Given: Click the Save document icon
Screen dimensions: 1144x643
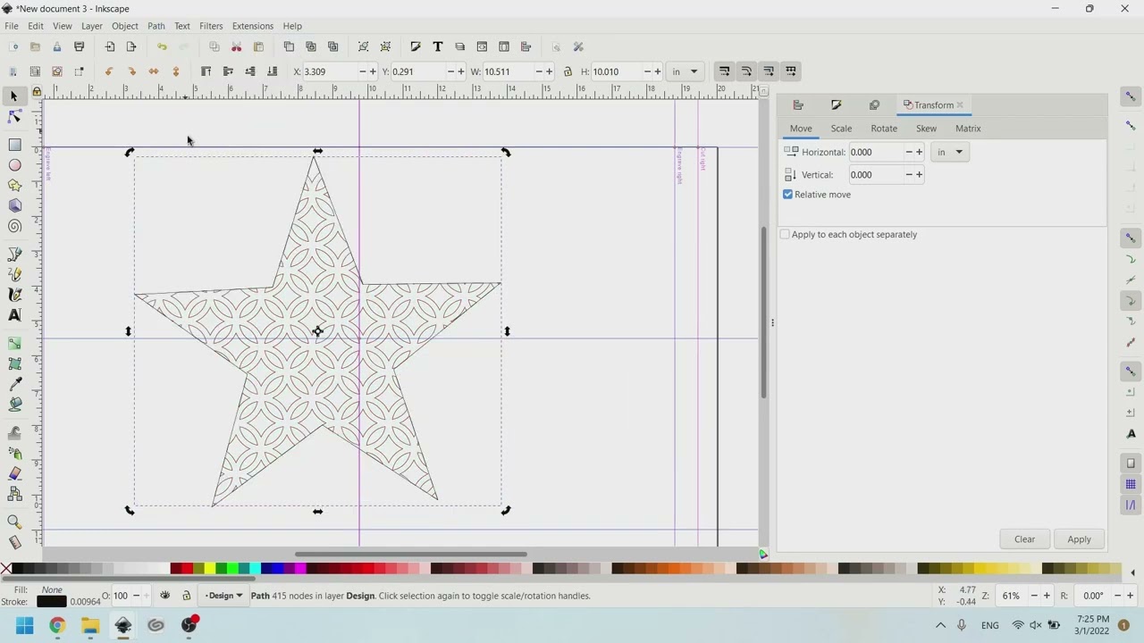Looking at the screenshot, I should pyautogui.click(x=57, y=46).
